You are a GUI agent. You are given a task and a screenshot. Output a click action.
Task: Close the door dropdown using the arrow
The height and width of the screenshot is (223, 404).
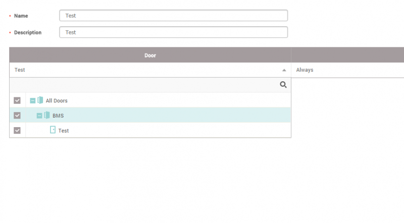[x=284, y=70]
